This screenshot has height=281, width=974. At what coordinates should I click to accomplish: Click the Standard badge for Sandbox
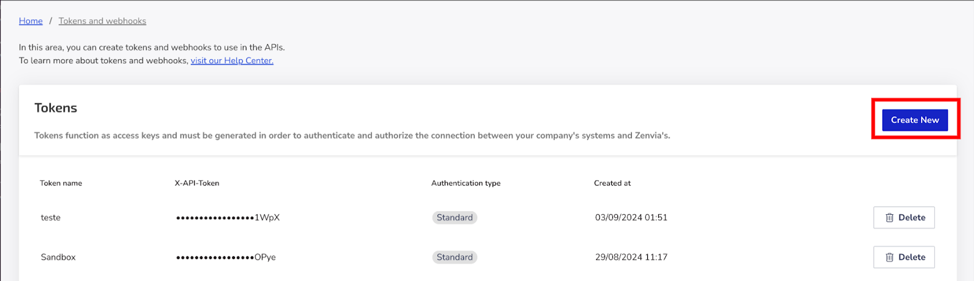click(455, 257)
